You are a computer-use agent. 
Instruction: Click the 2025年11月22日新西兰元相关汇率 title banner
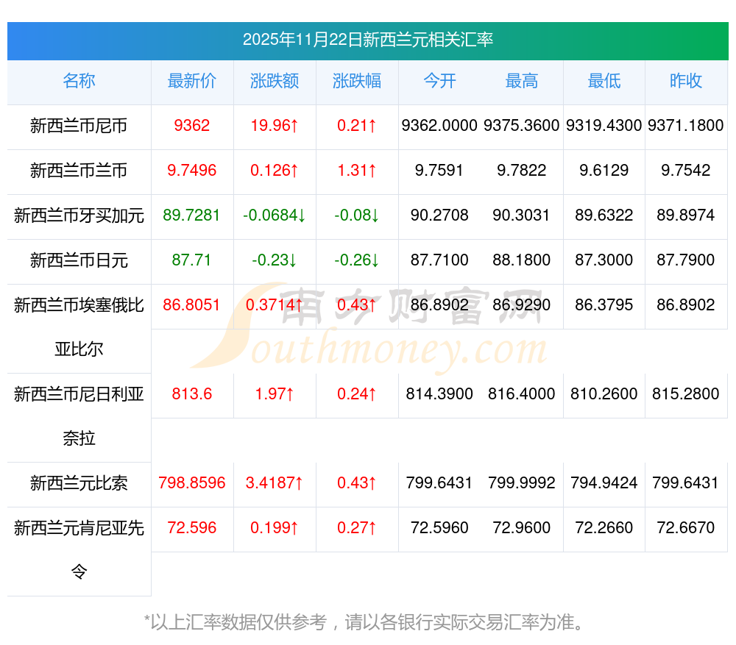click(368, 40)
